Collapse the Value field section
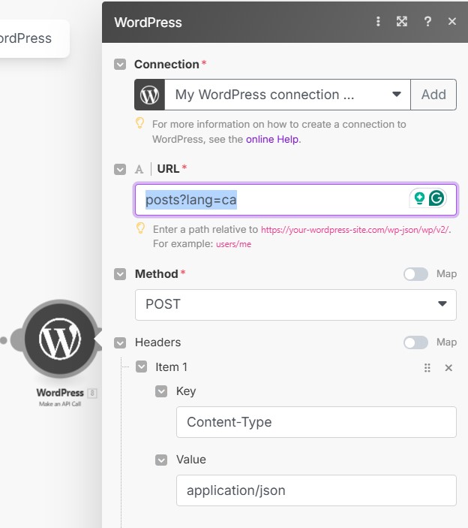 tap(161, 460)
